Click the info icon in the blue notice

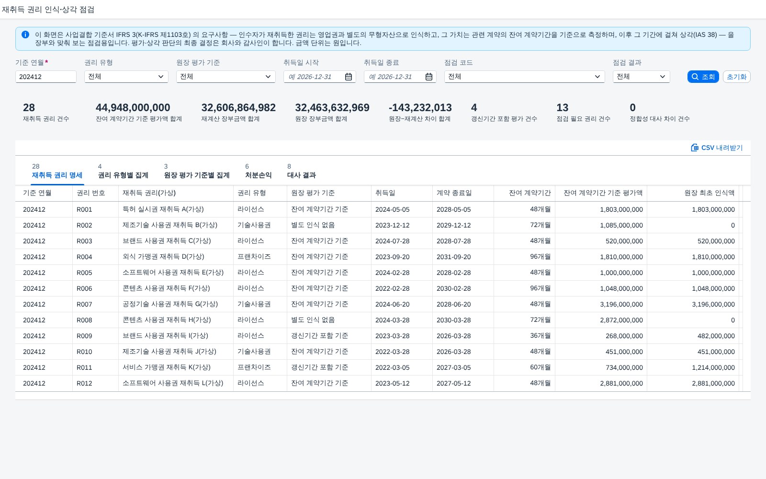click(x=25, y=34)
